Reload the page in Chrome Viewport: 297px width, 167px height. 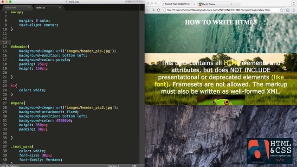(x=159, y=10)
